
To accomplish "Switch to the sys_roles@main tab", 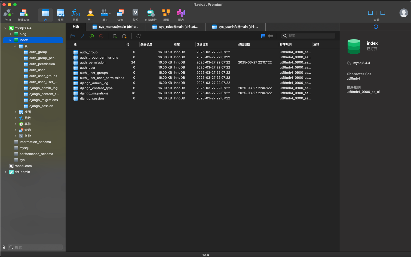I will tap(176, 27).
